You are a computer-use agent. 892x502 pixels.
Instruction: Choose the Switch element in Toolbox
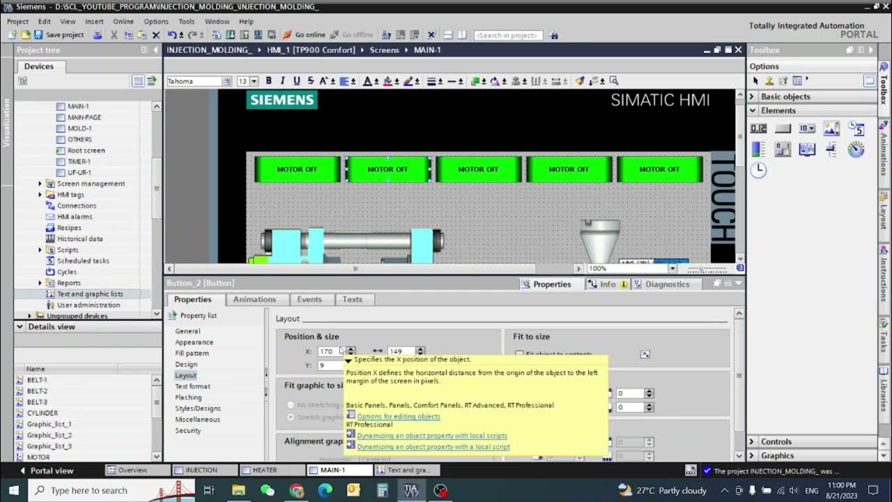tap(783, 149)
